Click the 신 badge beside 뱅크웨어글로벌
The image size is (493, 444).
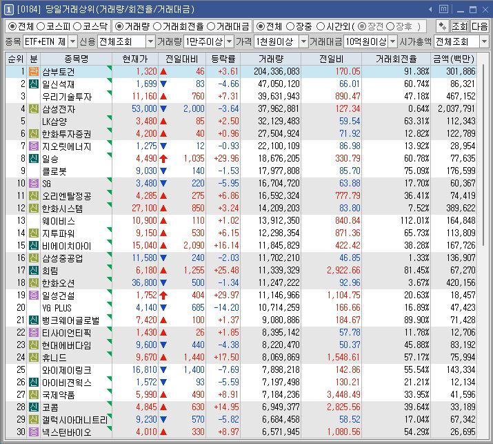point(34,320)
